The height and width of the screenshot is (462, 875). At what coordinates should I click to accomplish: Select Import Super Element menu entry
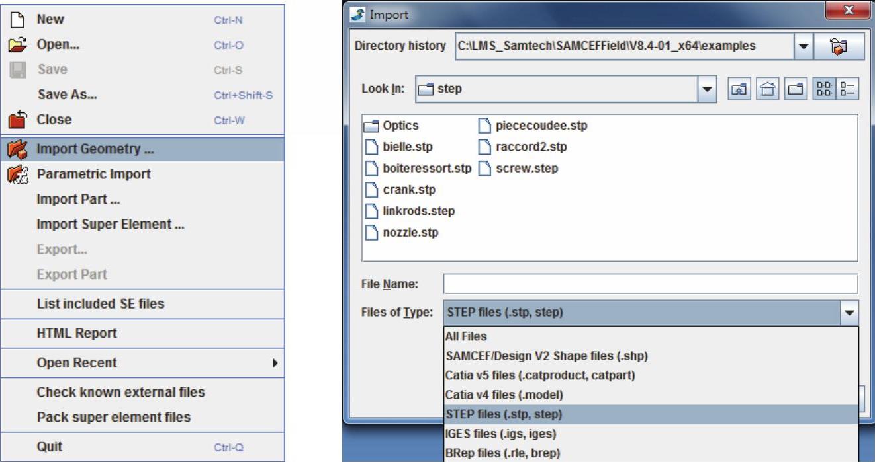(110, 225)
